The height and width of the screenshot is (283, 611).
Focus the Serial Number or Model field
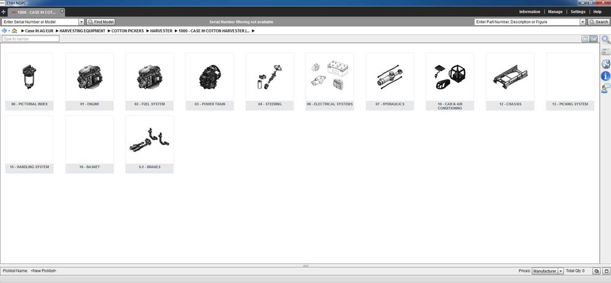(40, 22)
